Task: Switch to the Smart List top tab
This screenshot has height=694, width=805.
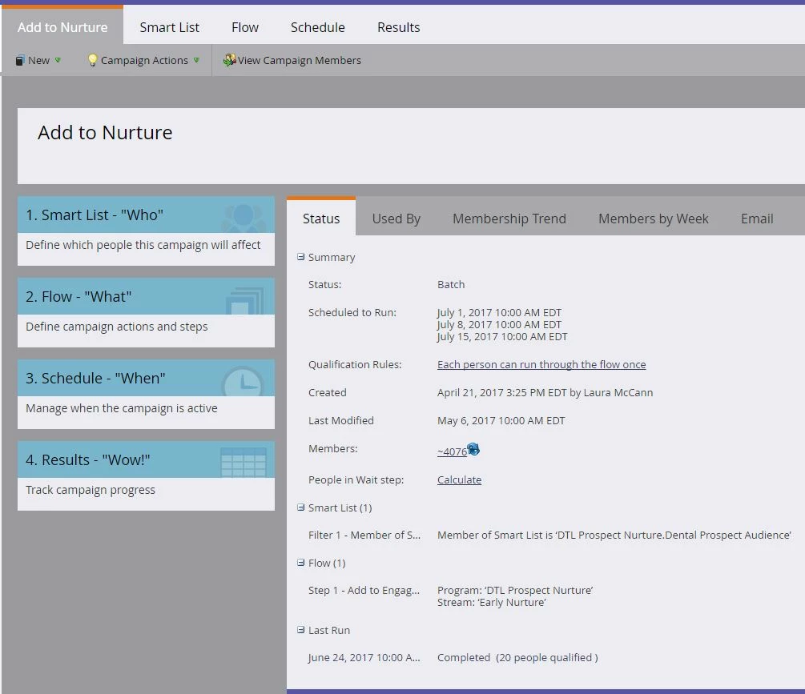Action: (170, 27)
